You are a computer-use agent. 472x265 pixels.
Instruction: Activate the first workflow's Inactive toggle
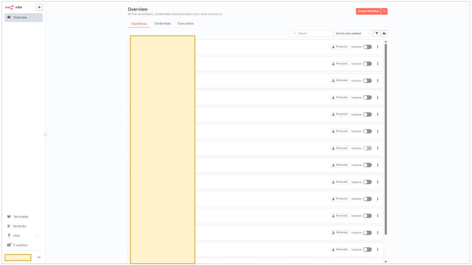367,47
